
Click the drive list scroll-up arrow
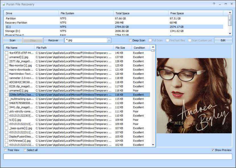(x=230, y=13)
